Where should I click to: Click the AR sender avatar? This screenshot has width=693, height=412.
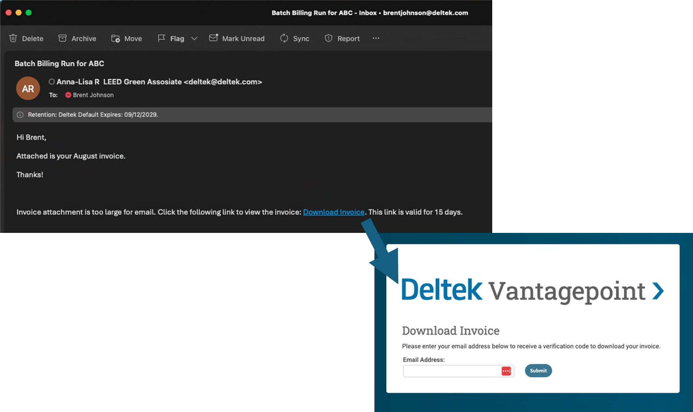(x=28, y=89)
